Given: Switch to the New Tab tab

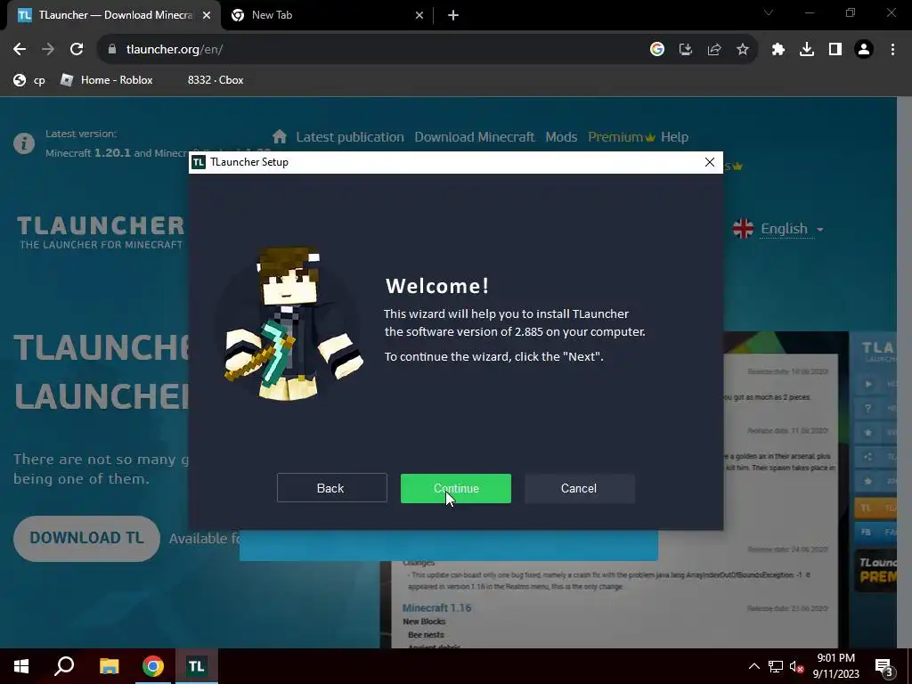Looking at the screenshot, I should 328,15.
